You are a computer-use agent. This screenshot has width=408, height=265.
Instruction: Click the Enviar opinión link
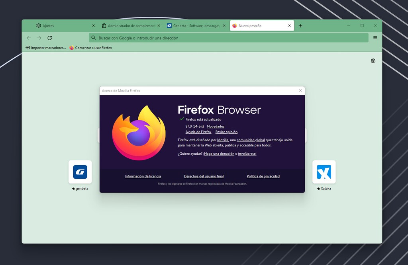tap(226, 132)
